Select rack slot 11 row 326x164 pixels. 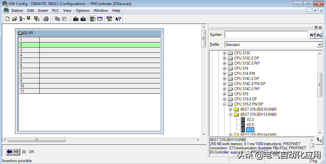pos(90,91)
